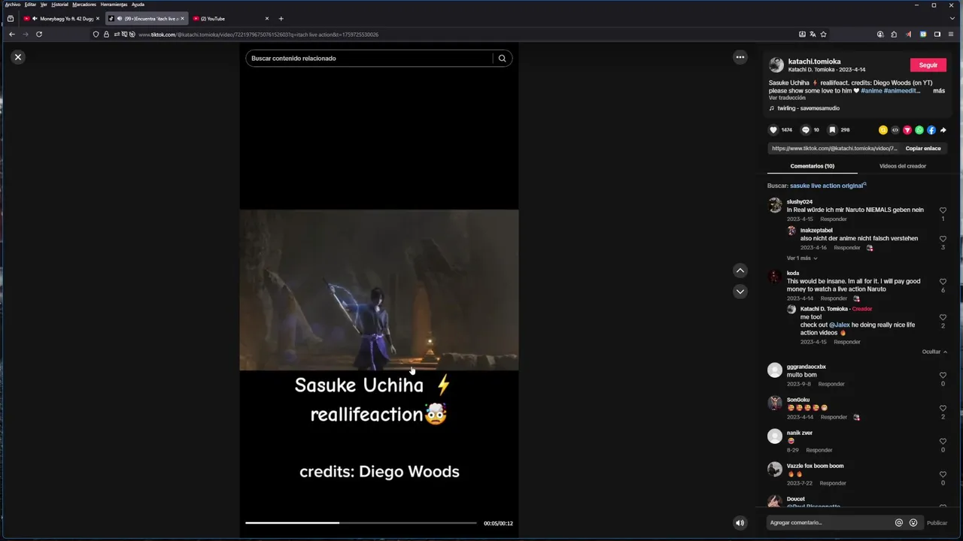The width and height of the screenshot is (963, 541).
Task: Seek in the video progress bar
Action: 361,523
